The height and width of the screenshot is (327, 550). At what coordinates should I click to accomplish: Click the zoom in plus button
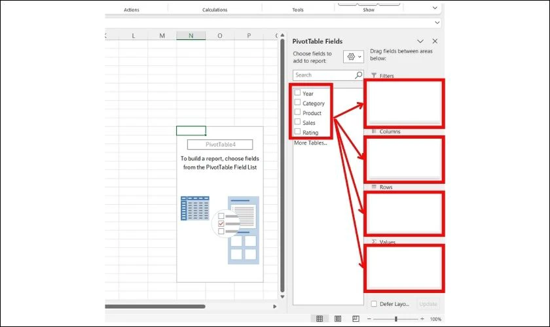point(422,319)
